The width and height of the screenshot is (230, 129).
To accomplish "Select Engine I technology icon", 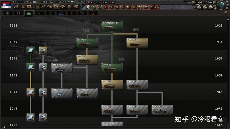I will coord(43,50).
